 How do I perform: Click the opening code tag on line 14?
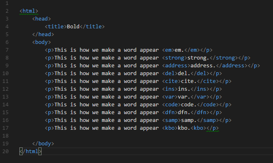tap(171, 105)
